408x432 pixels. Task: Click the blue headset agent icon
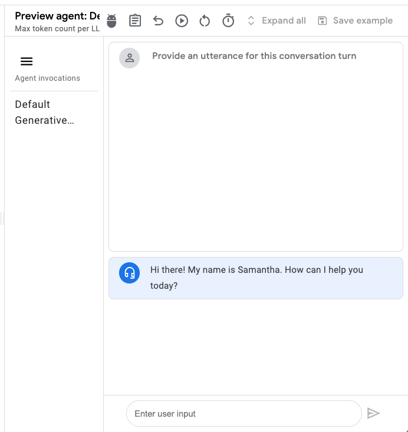(129, 273)
